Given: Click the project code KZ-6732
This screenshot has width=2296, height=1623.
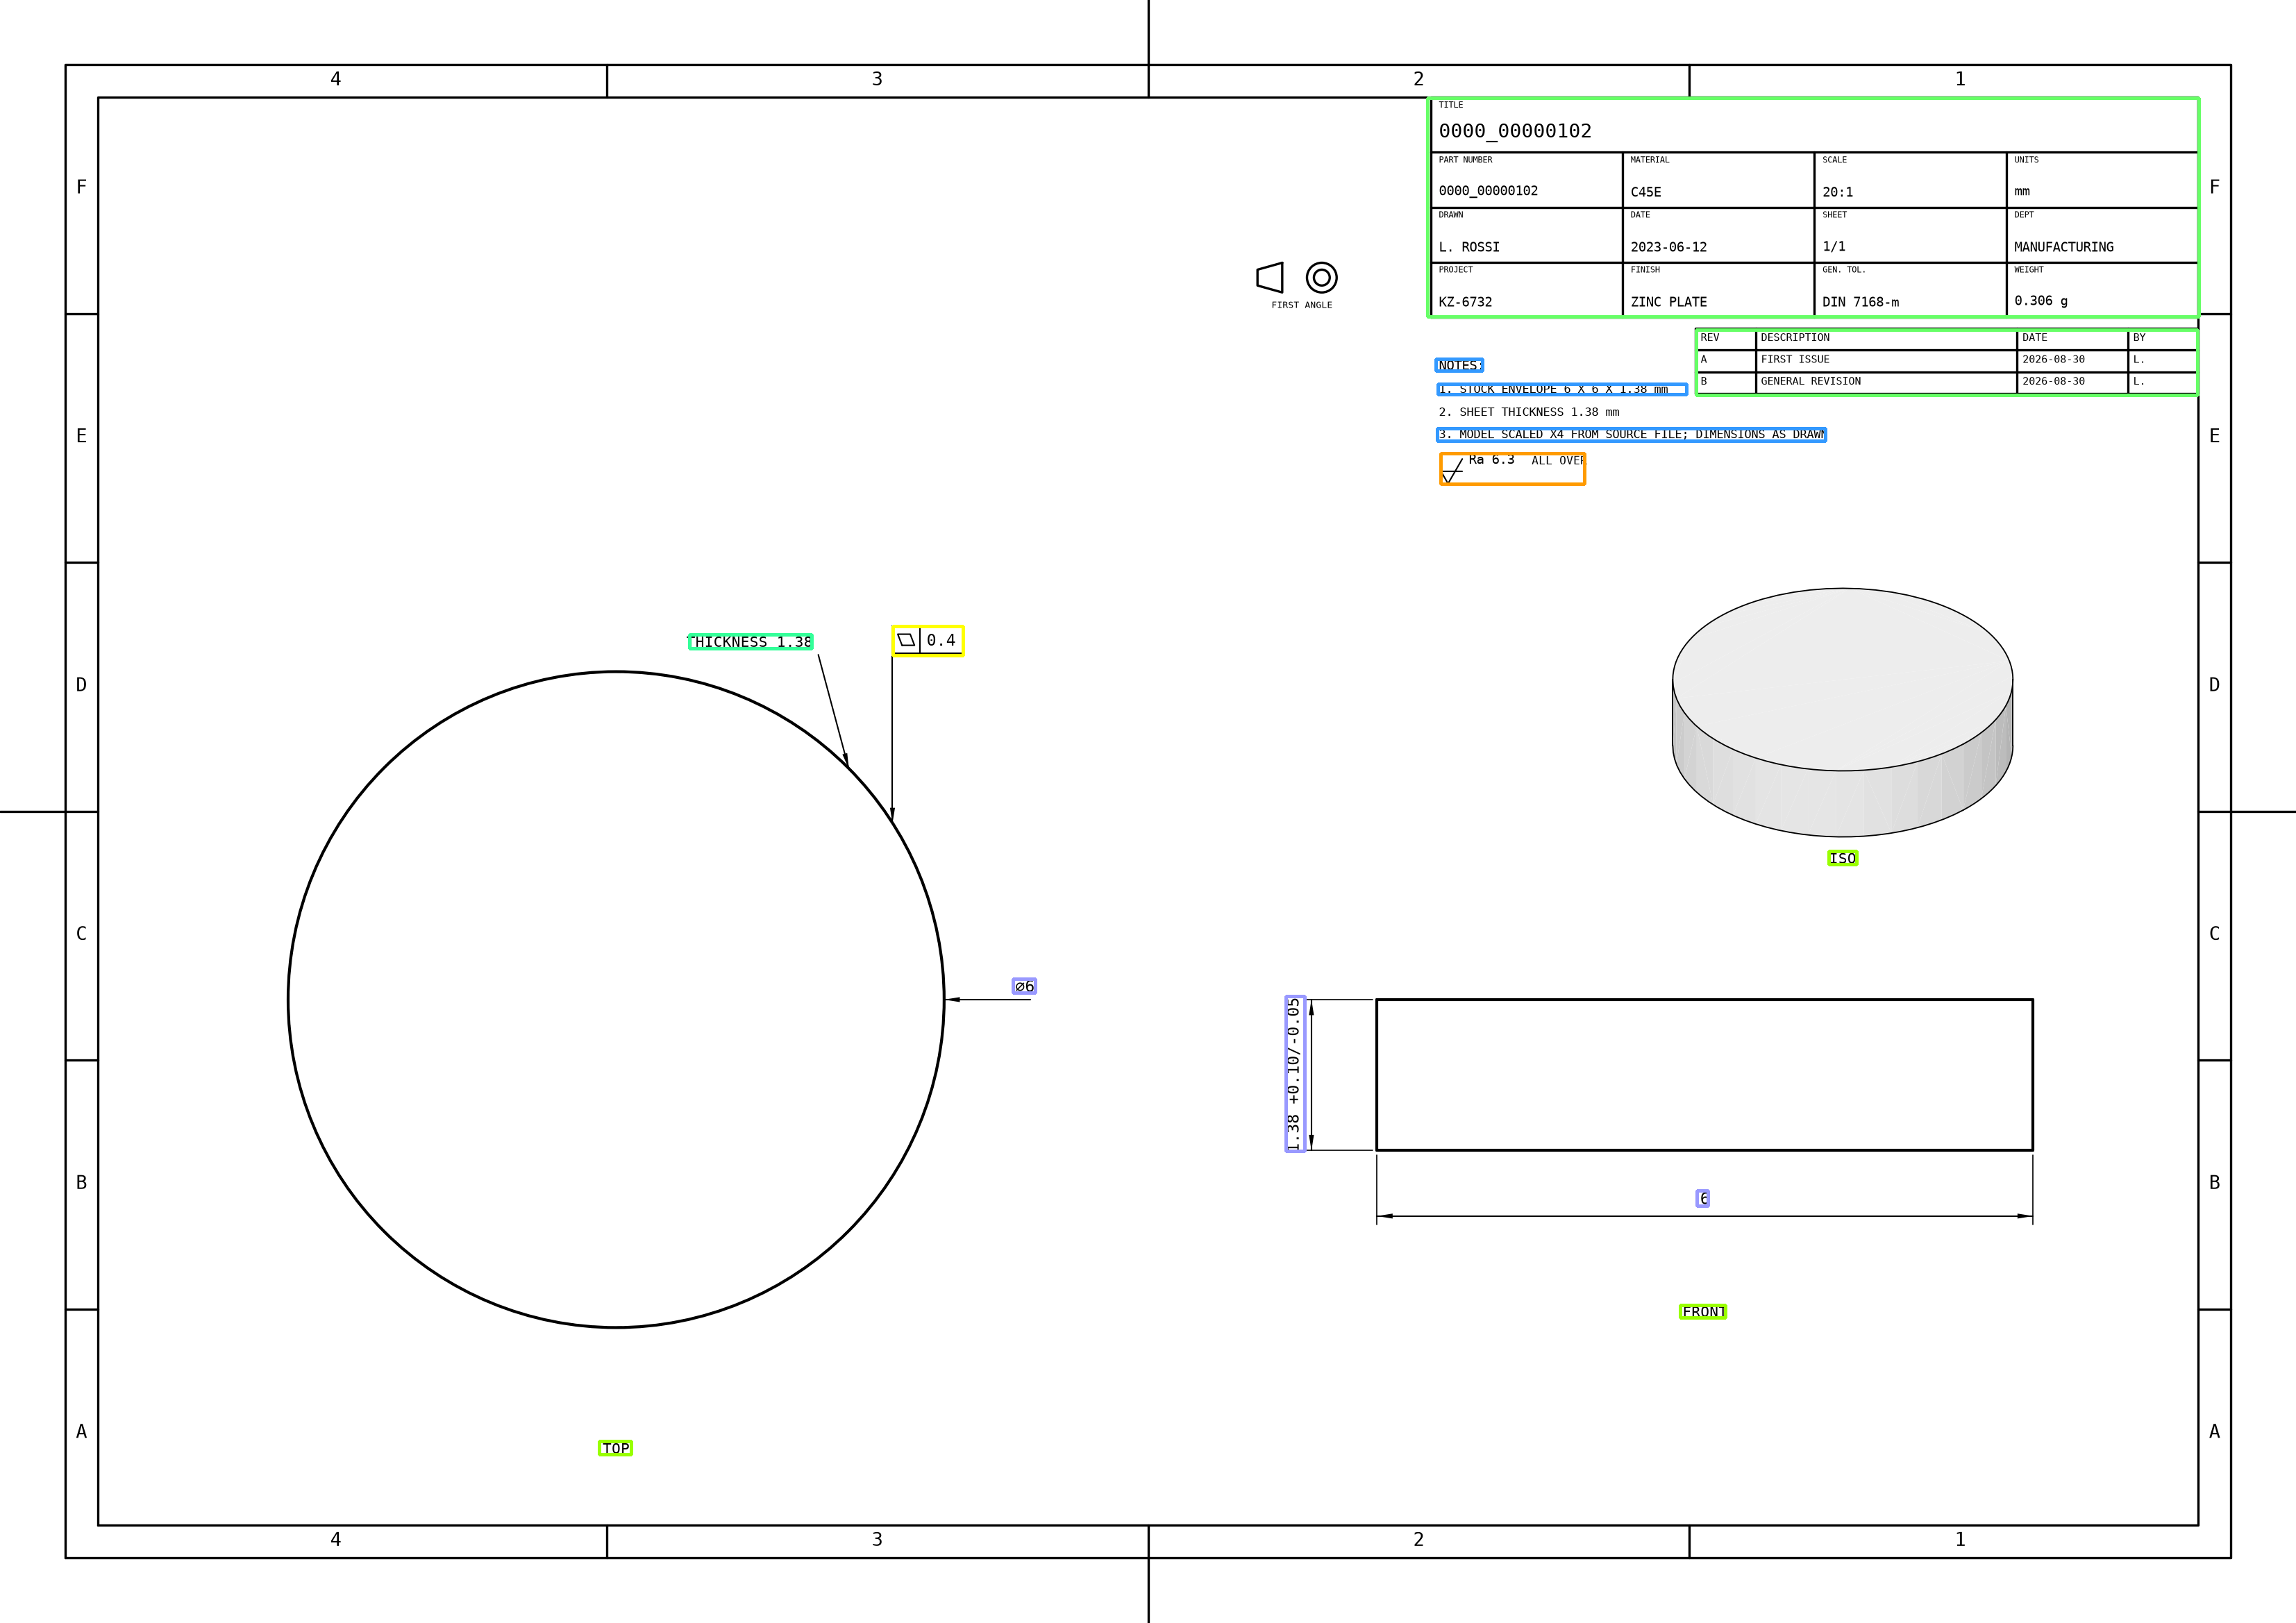Looking at the screenshot, I should [x=1465, y=302].
